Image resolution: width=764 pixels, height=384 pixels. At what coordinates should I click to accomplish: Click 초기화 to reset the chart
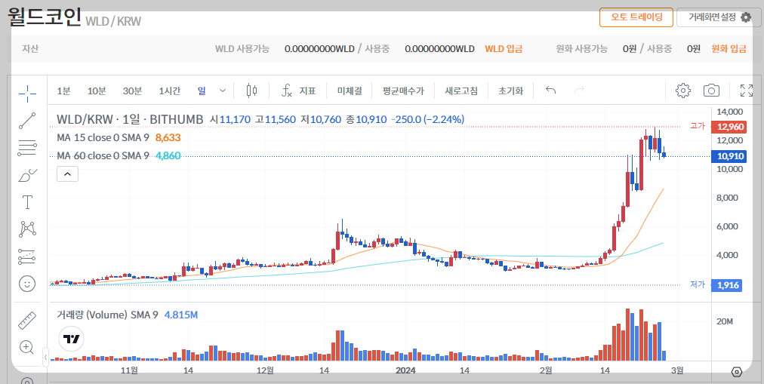pyautogui.click(x=510, y=91)
